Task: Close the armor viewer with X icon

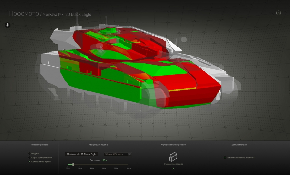Action: (278, 13)
